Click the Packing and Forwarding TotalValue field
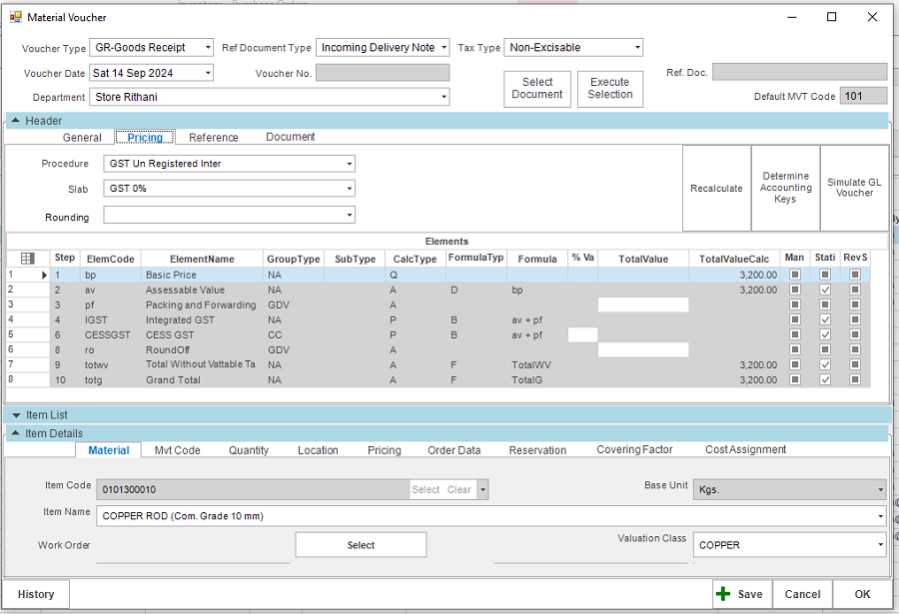The height and width of the screenshot is (614, 899). click(642, 305)
